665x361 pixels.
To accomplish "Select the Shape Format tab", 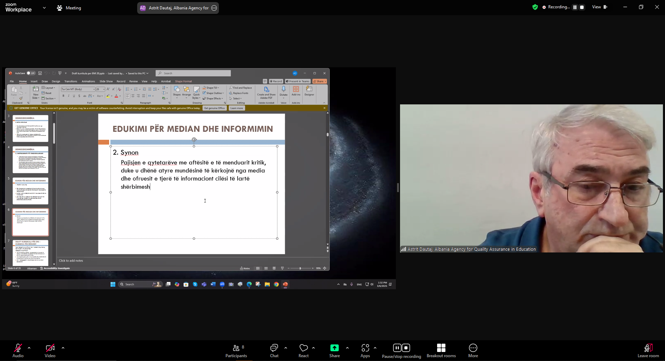I will coord(183,81).
